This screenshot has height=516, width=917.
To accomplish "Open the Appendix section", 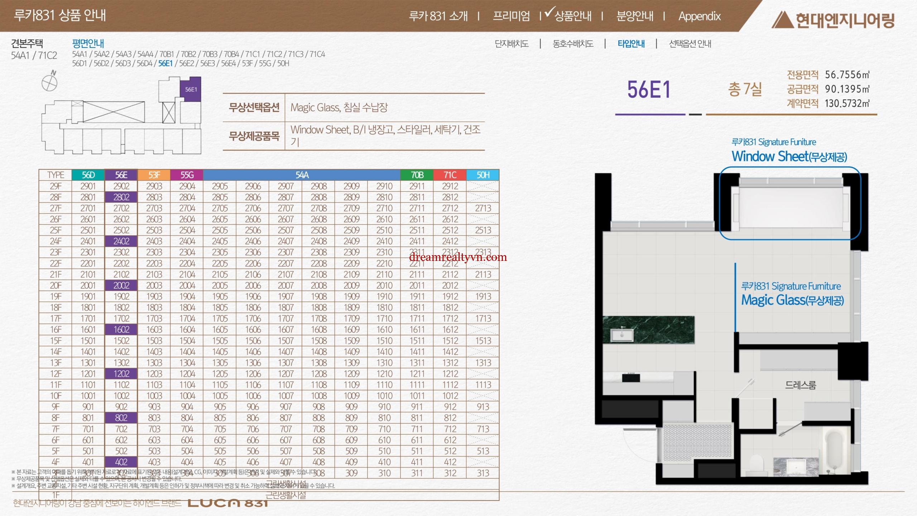I will 699,16.
